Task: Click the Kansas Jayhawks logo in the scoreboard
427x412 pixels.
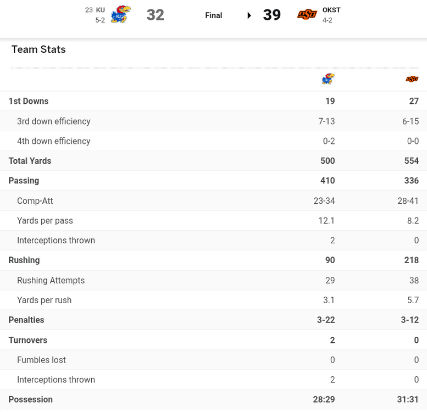Action: pos(120,14)
